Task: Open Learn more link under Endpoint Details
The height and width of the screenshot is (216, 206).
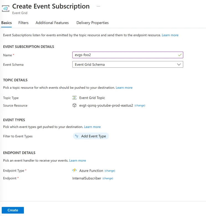Action: click(78, 161)
